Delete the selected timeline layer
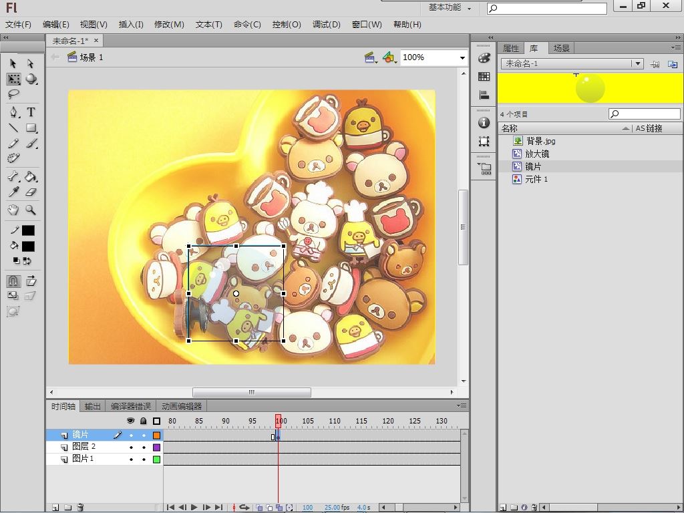Viewport: 684px width, 513px height. [80, 508]
